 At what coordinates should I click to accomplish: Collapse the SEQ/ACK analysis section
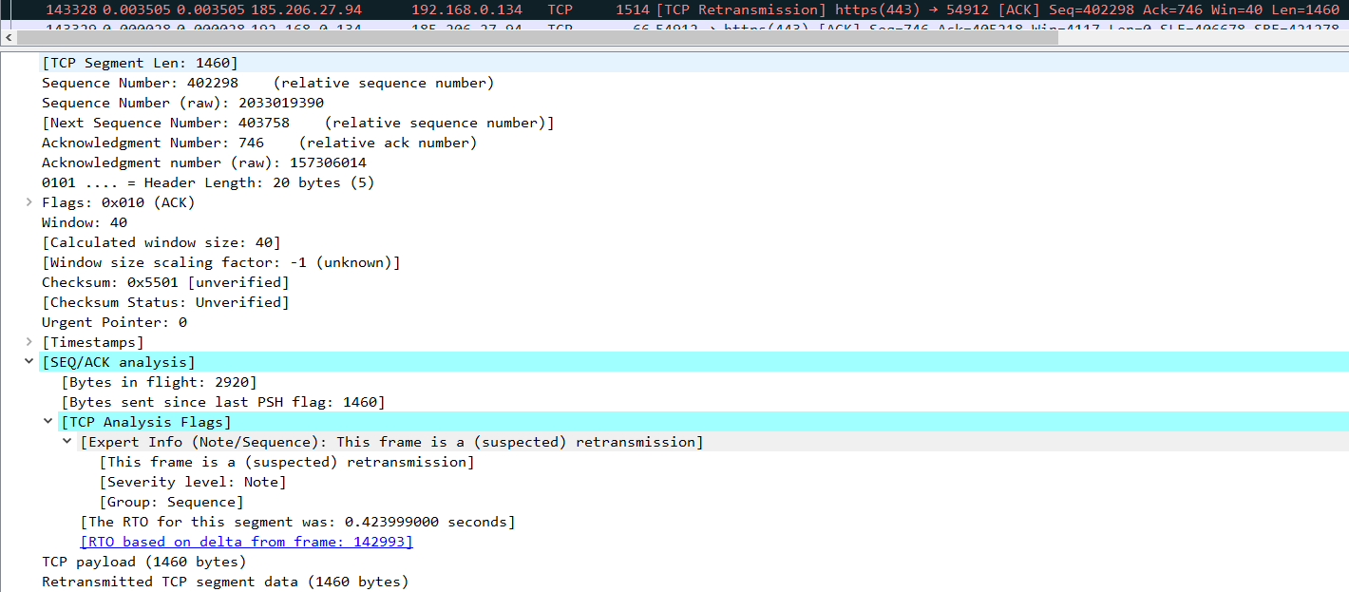(x=29, y=362)
